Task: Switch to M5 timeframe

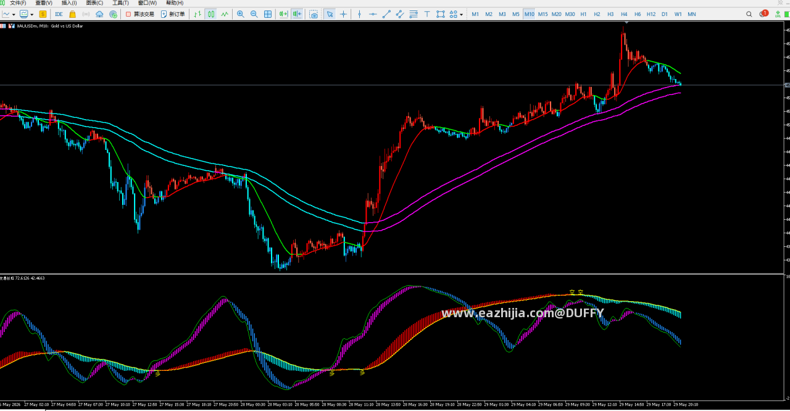Action: 516,14
